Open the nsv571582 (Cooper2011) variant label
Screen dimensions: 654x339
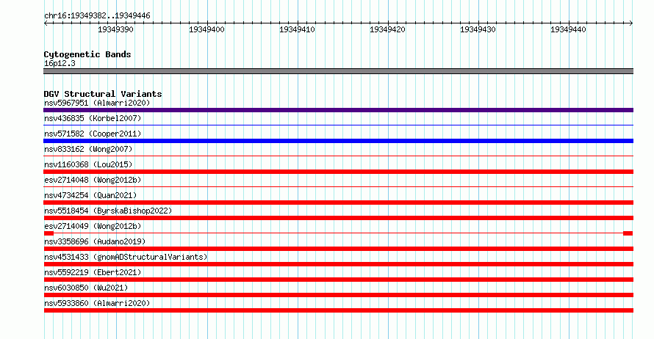point(93,134)
